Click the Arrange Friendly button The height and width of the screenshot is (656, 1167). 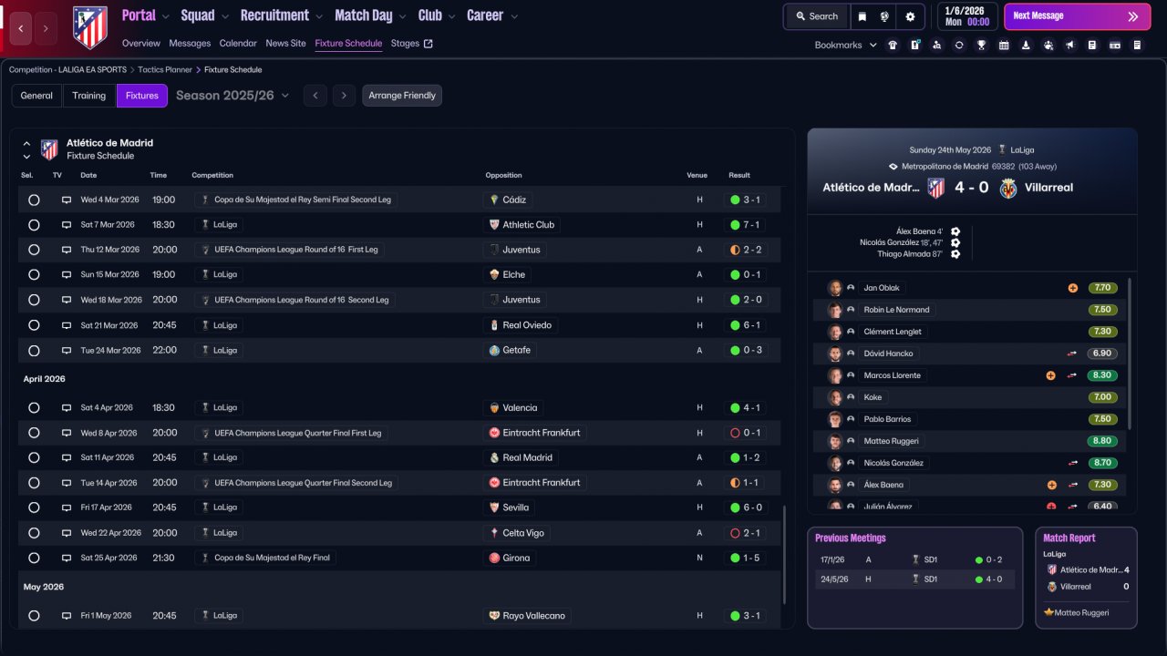click(402, 96)
